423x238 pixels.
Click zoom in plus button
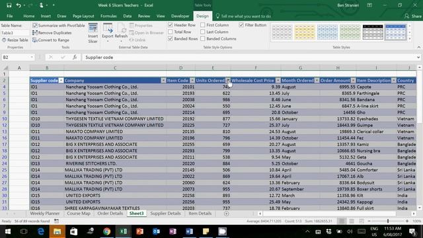(x=407, y=221)
